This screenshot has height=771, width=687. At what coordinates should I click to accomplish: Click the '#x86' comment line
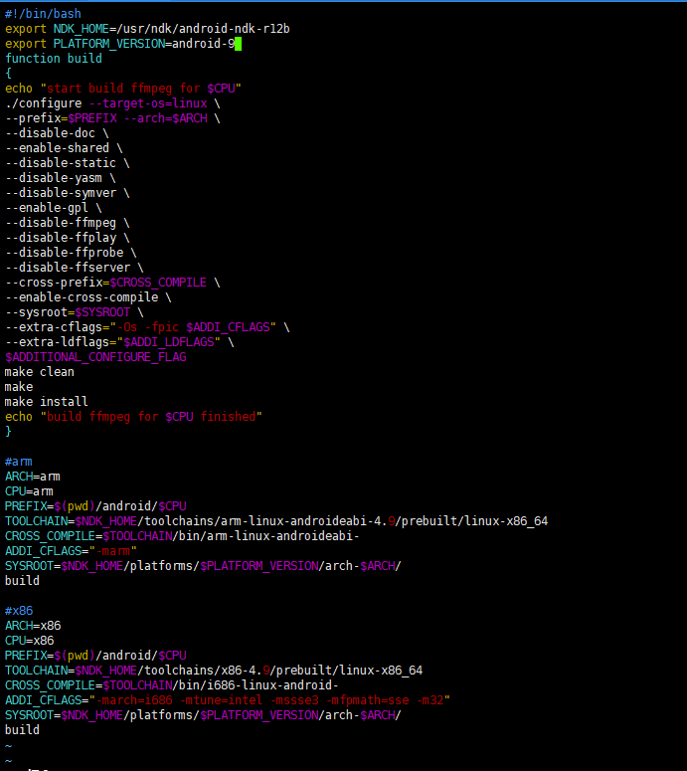coord(19,611)
